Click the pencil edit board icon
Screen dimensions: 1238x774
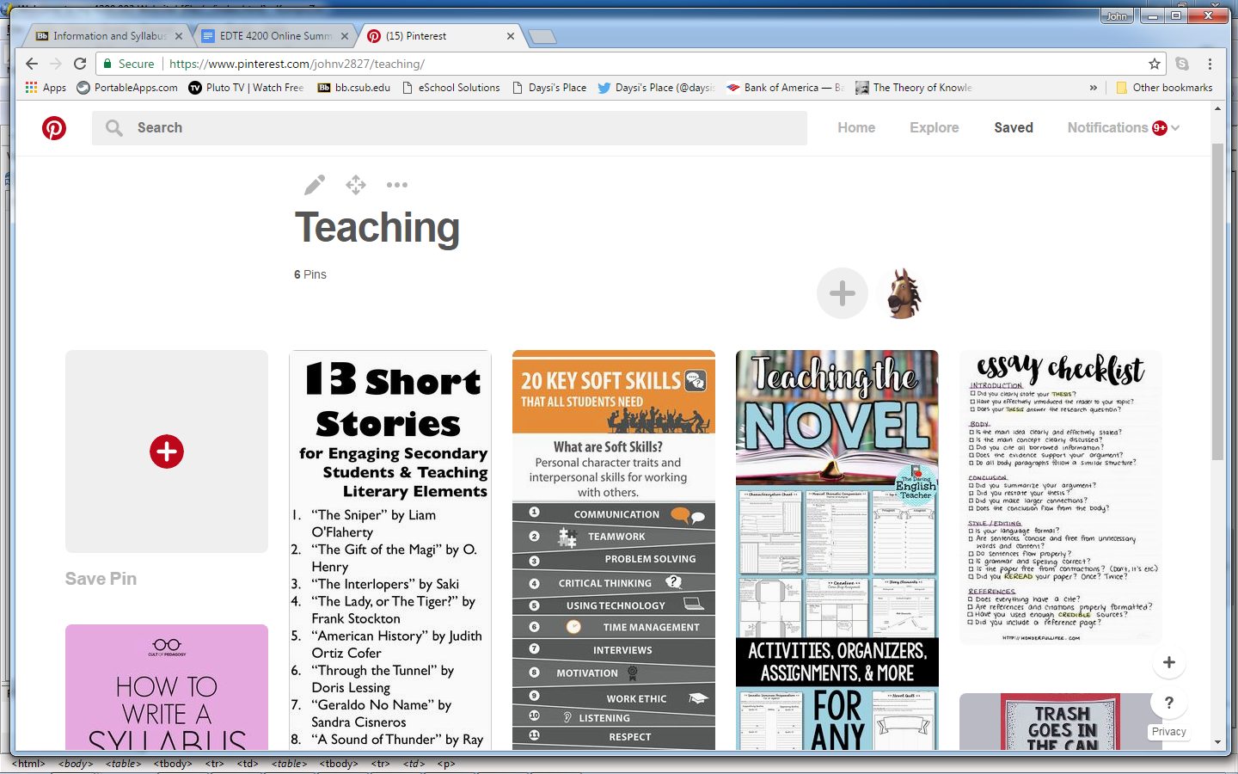pos(315,185)
